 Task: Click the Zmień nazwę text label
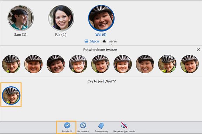coord(101,131)
